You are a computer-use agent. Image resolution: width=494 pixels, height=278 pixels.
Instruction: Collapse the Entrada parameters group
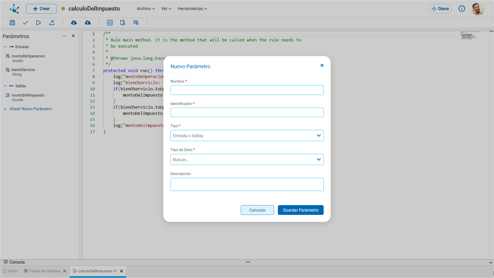5,47
